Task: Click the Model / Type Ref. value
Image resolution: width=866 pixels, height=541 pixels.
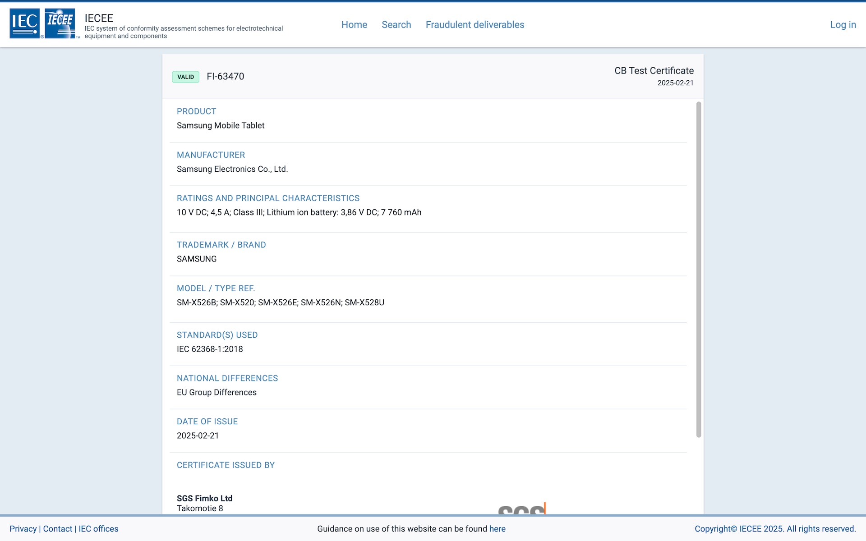Action: click(x=280, y=303)
